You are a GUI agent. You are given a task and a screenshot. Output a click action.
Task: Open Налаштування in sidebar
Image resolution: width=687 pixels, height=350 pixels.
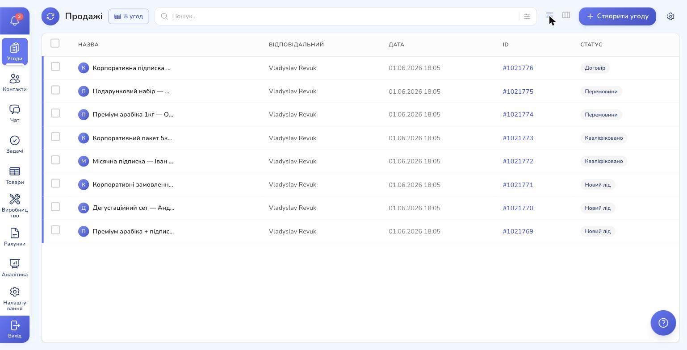point(15,299)
